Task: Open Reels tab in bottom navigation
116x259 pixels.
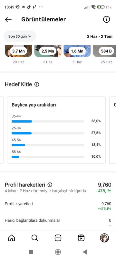Action: point(81,238)
